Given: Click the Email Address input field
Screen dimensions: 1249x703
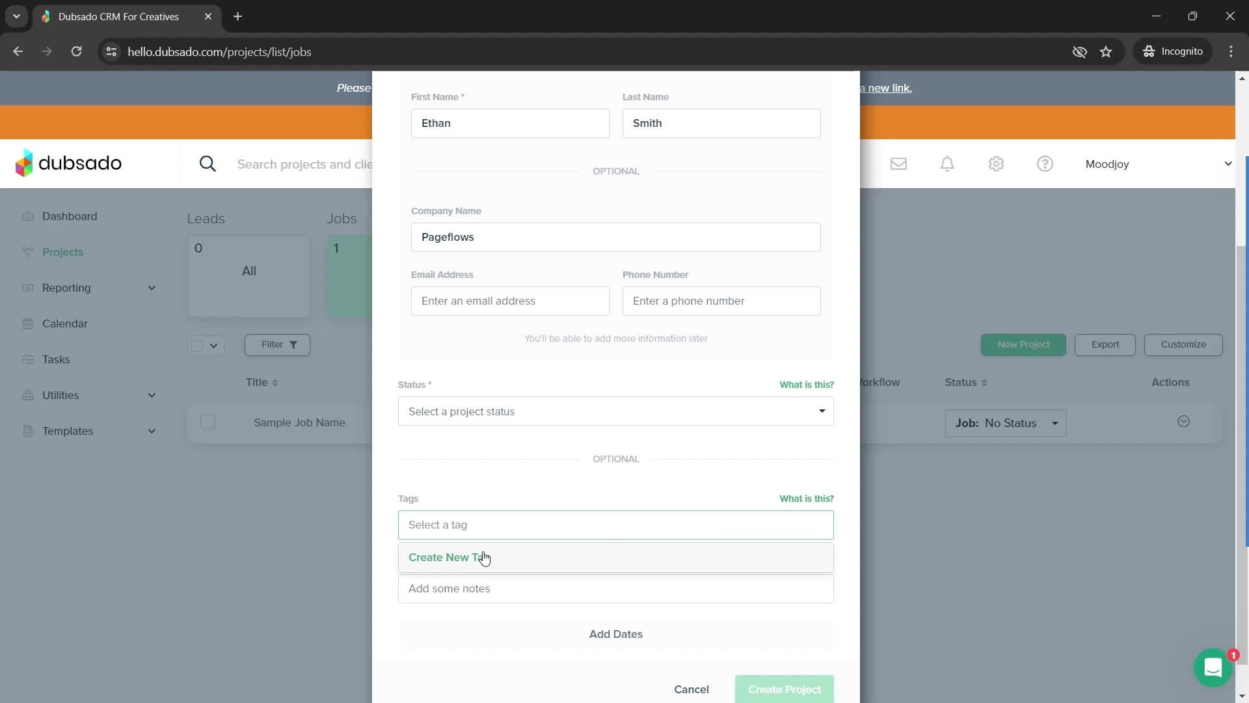Looking at the screenshot, I should (x=509, y=301).
